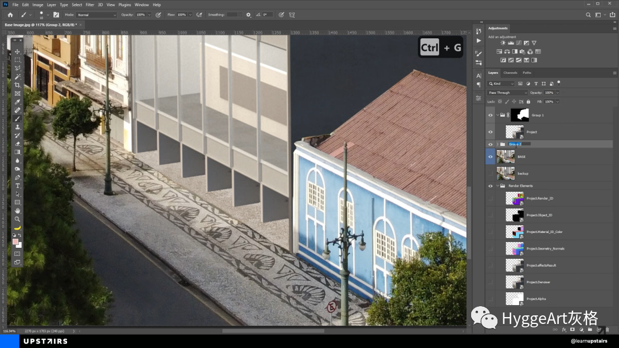Open the Plugins menu

(124, 5)
